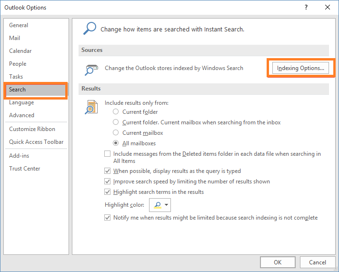Open the Advanced options category
This screenshot has width=339, height=272.
click(x=36, y=115)
